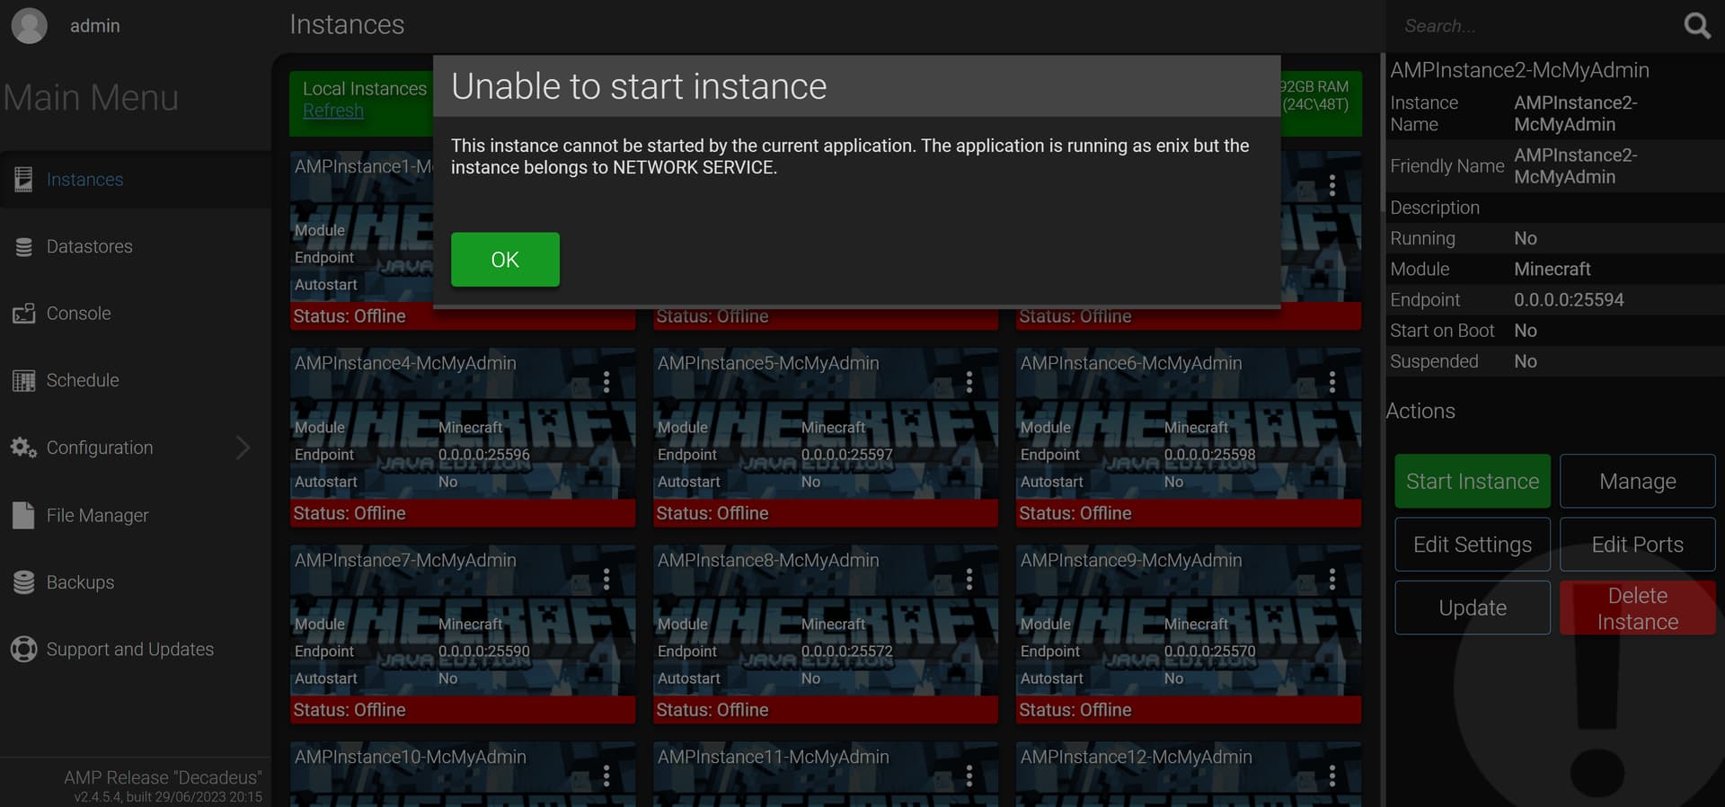Click the Manage button
This screenshot has width=1725, height=807.
pos(1637,482)
